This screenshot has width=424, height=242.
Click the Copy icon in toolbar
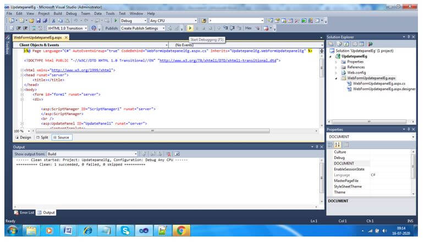(60, 20)
